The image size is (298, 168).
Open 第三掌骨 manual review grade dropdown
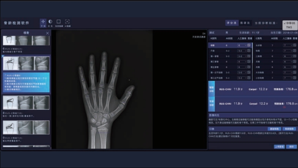pyautogui.click(x=242, y=62)
